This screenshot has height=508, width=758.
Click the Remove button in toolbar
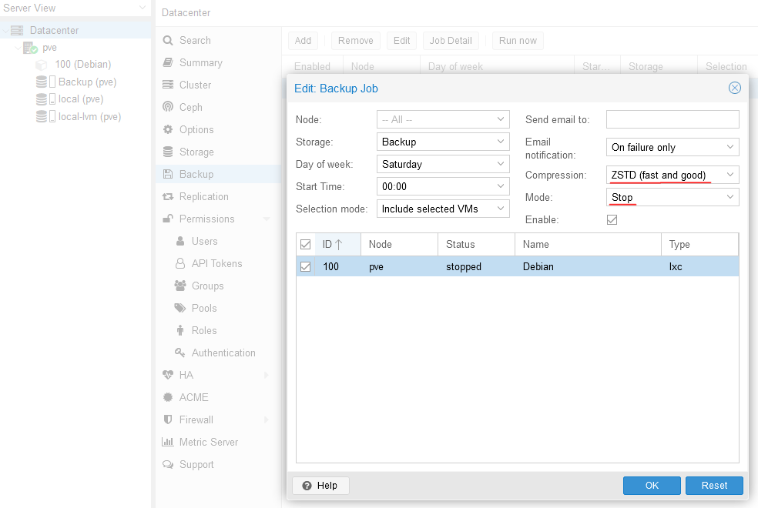tap(356, 41)
